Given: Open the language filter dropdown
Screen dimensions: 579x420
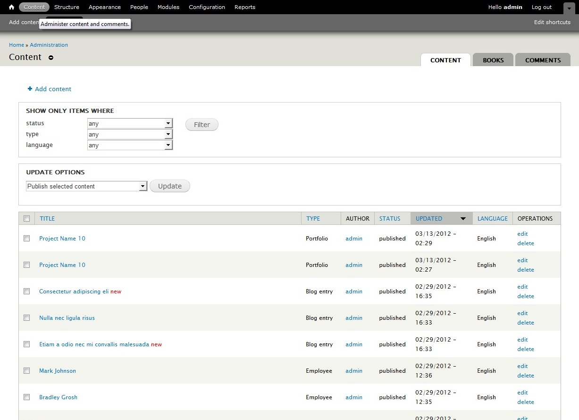Looking at the screenshot, I should 130,146.
